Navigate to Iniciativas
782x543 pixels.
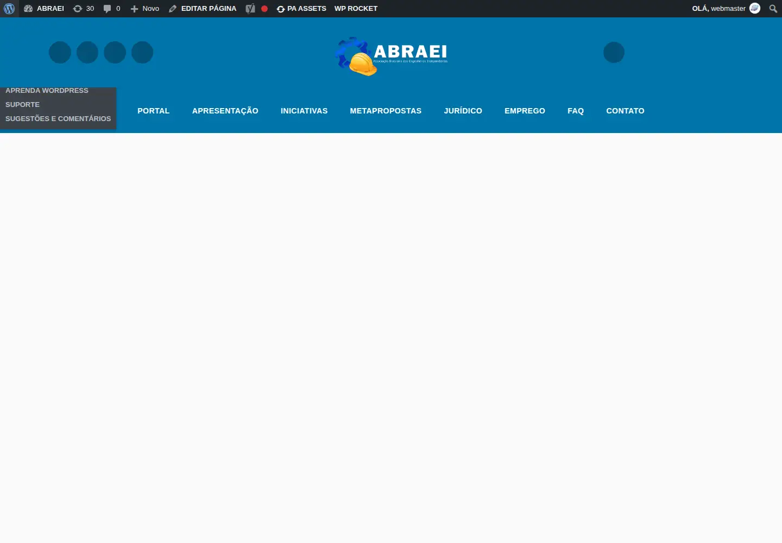[x=304, y=111]
